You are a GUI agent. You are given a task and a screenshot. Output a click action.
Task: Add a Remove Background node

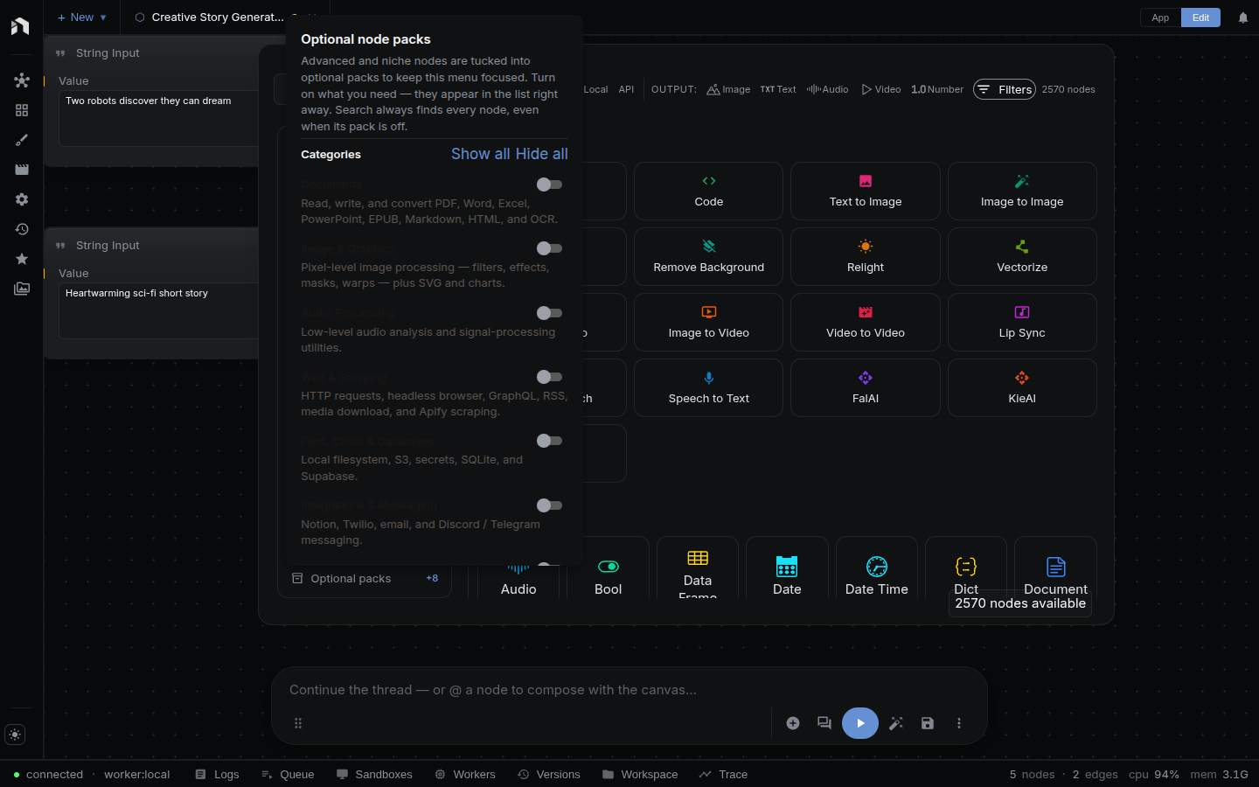pos(708,256)
